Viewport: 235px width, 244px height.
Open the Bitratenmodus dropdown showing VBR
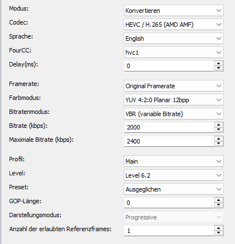pos(174,114)
